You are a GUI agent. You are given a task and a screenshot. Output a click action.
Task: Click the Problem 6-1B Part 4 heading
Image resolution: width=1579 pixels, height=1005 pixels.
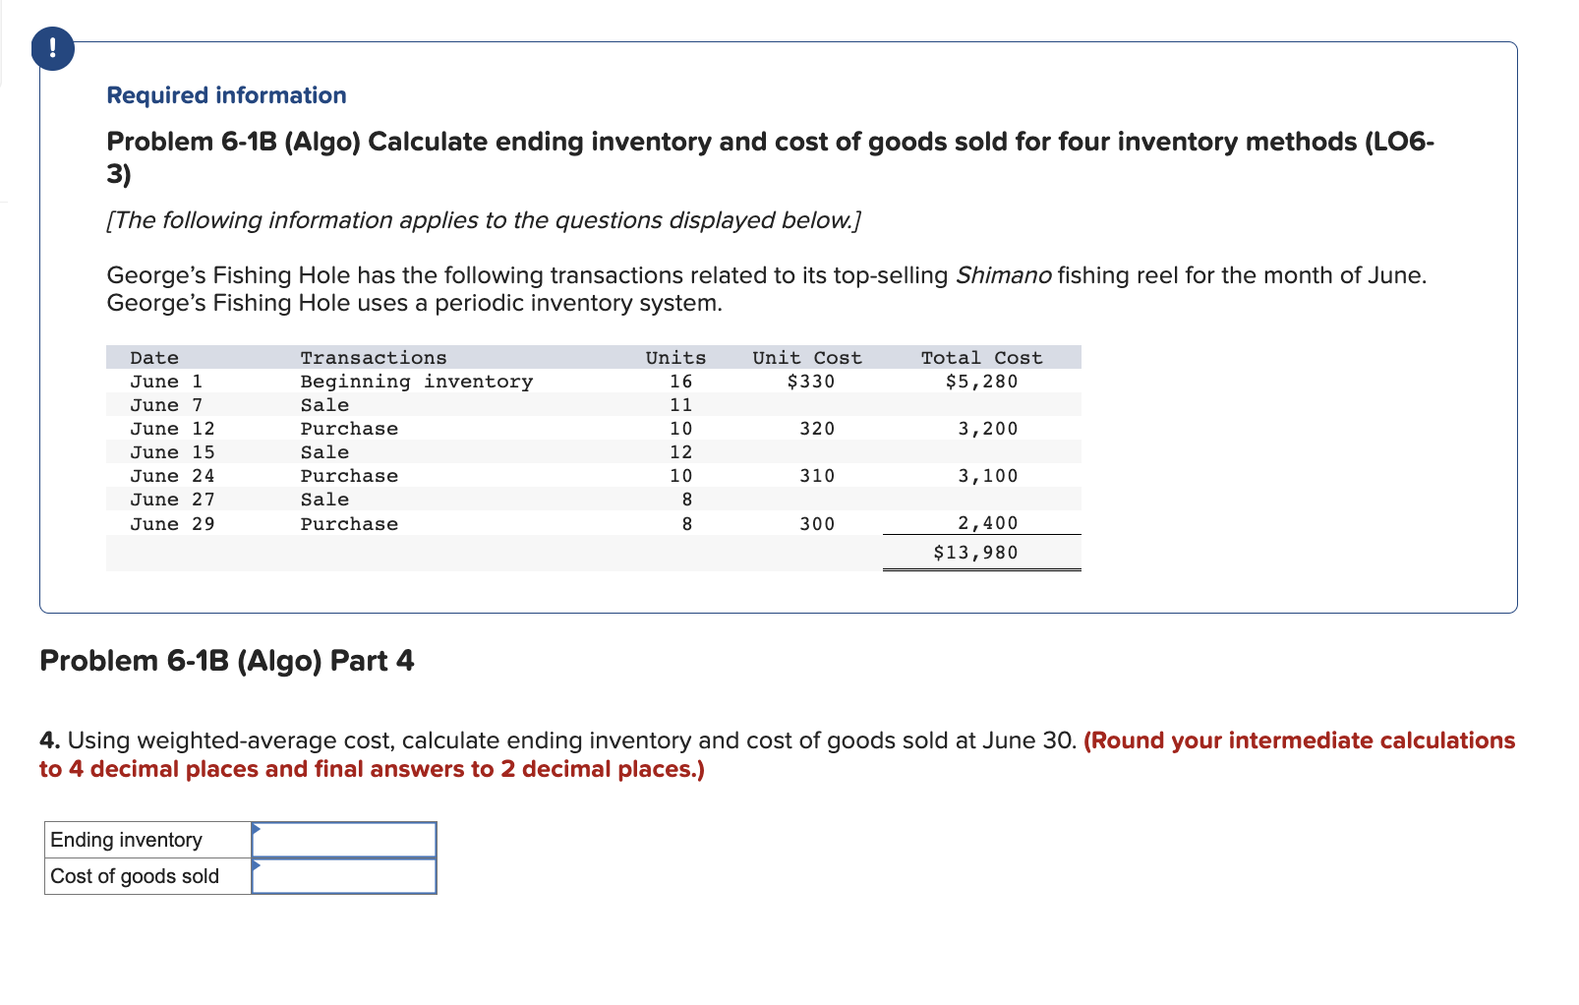coord(227,660)
